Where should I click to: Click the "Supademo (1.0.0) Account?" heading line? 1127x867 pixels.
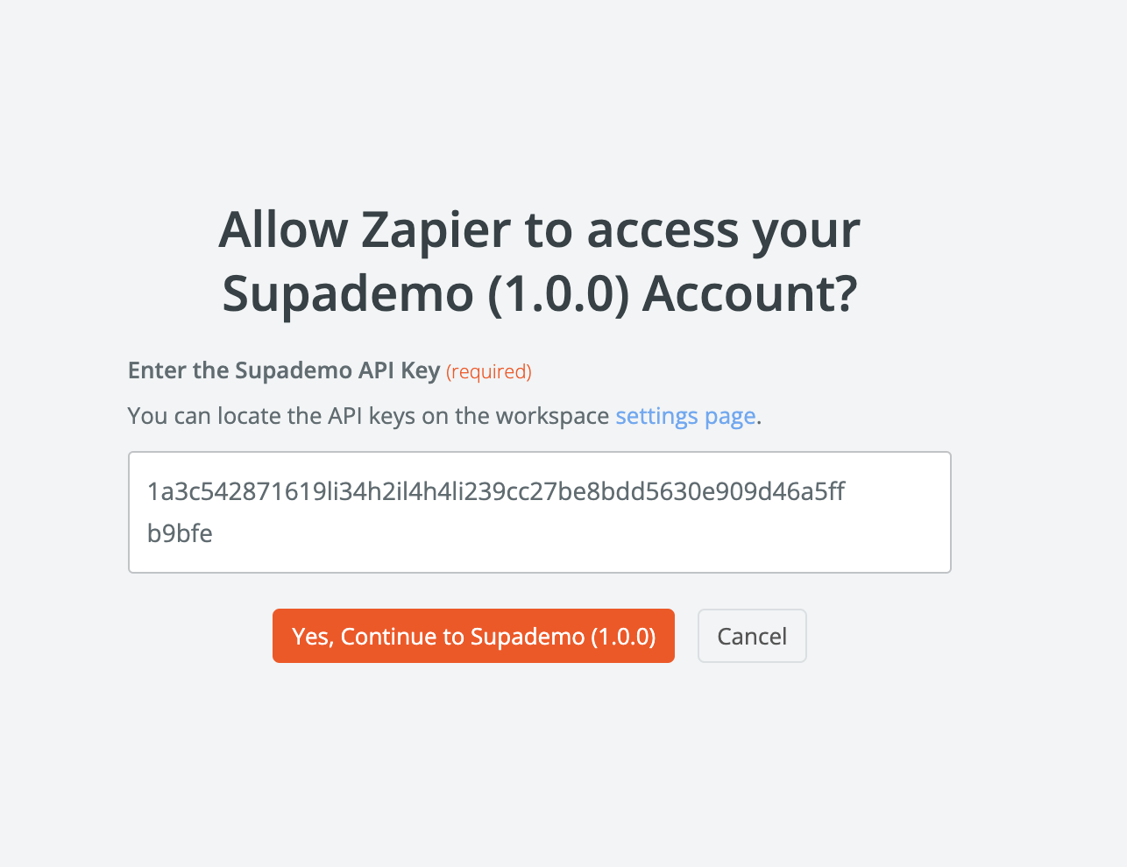pos(539,293)
